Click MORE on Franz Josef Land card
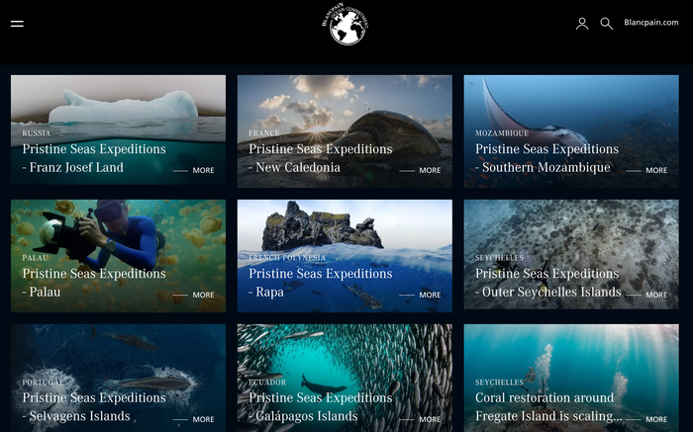This screenshot has height=432, width=693. [203, 170]
